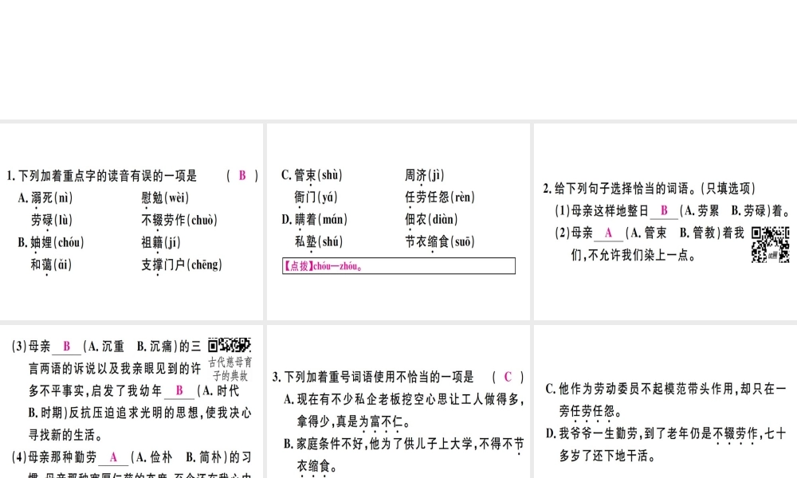Click heading 2.给下列句子选择恰当的词语
The height and width of the screenshot is (478, 797).
649,189
